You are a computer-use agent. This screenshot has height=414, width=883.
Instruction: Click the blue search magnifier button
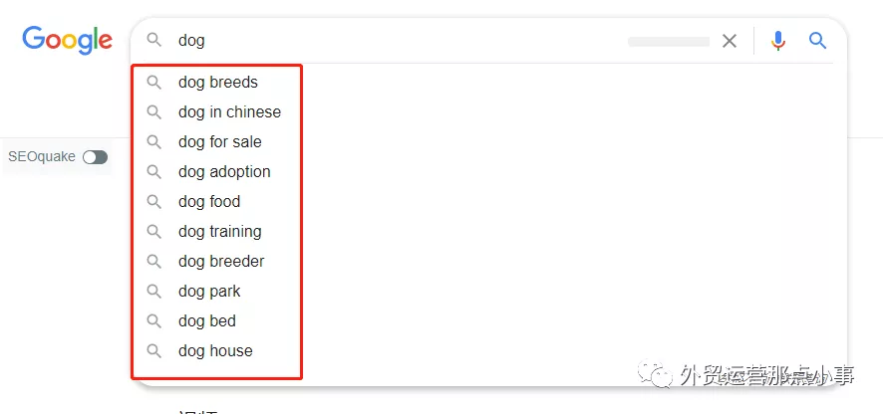[818, 41]
